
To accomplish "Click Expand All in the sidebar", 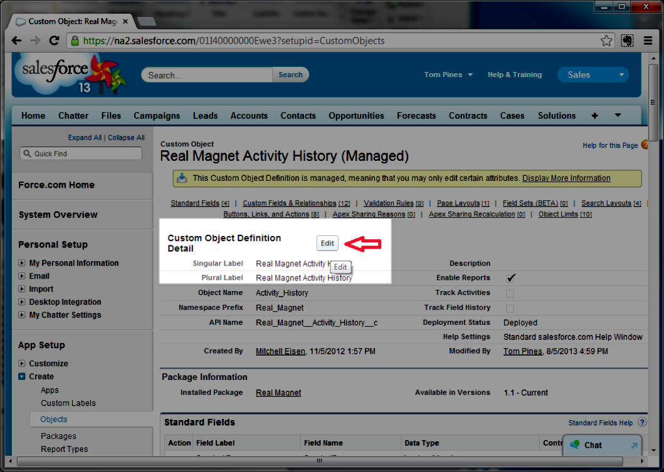I will (85, 138).
